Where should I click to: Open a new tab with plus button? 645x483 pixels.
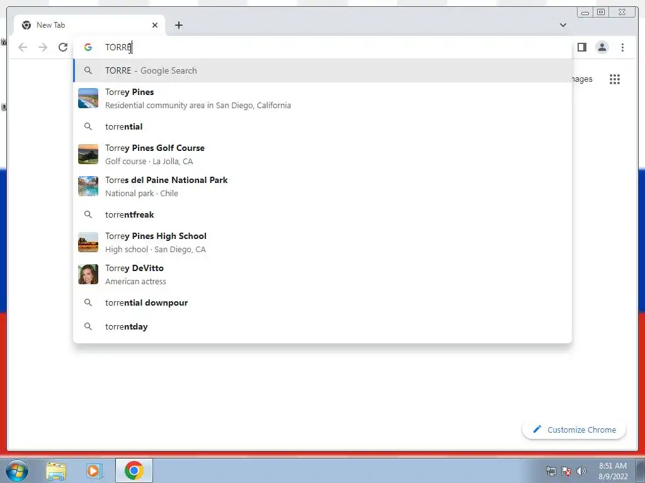pyautogui.click(x=178, y=25)
